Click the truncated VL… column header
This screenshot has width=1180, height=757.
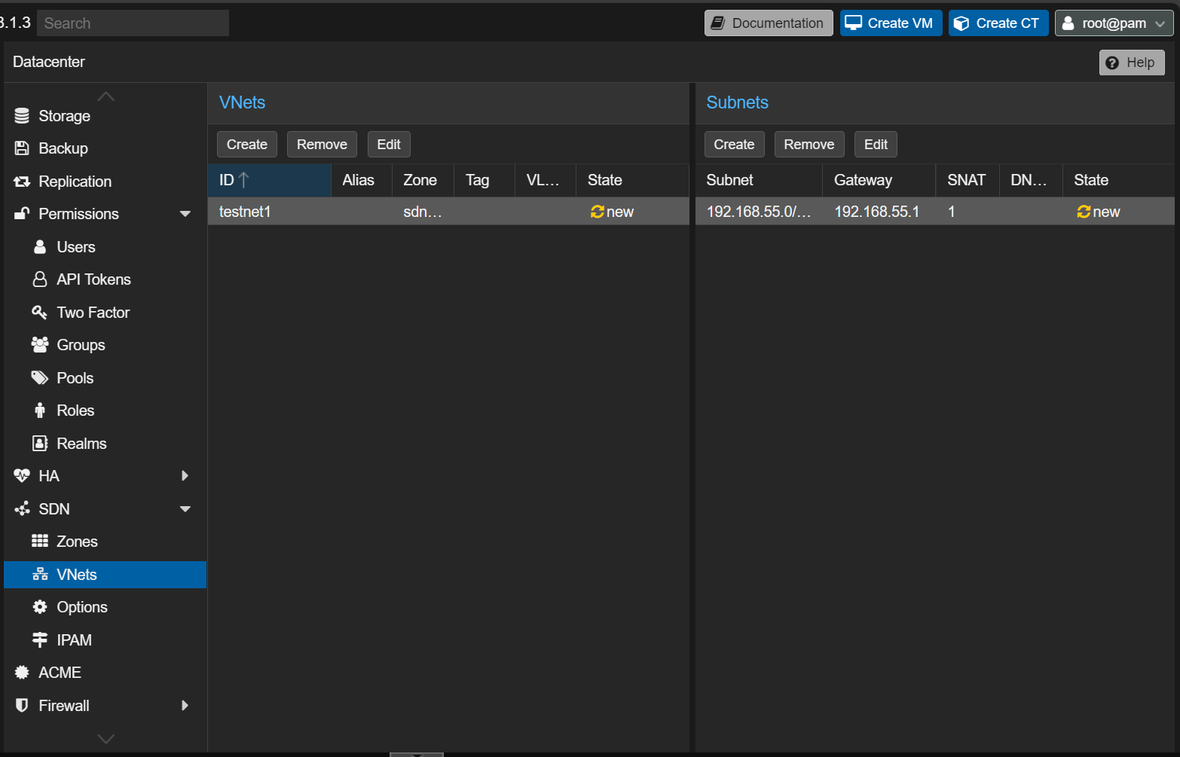(546, 180)
